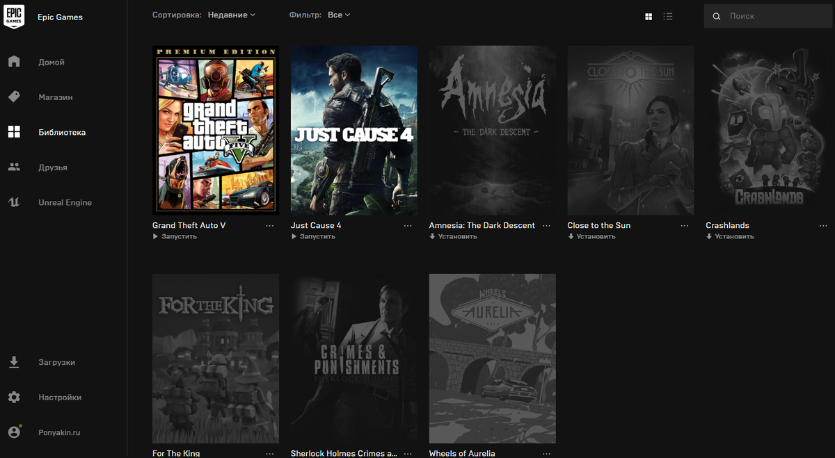Launch Grand Theft Auto V via Запустить
The height and width of the screenshot is (458, 835).
pyautogui.click(x=175, y=236)
